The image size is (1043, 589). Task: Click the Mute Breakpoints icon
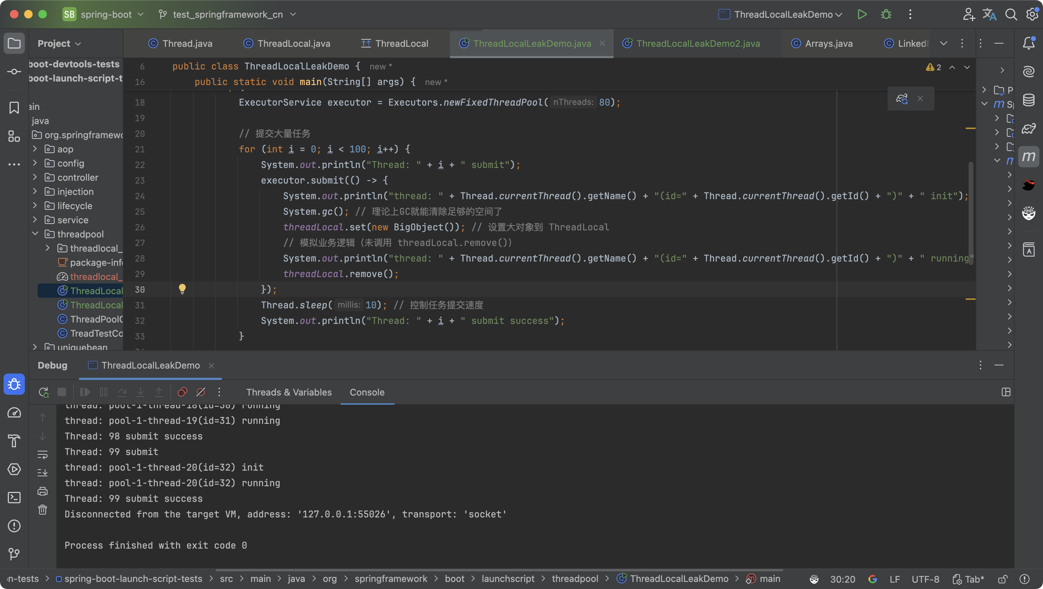[x=201, y=392]
